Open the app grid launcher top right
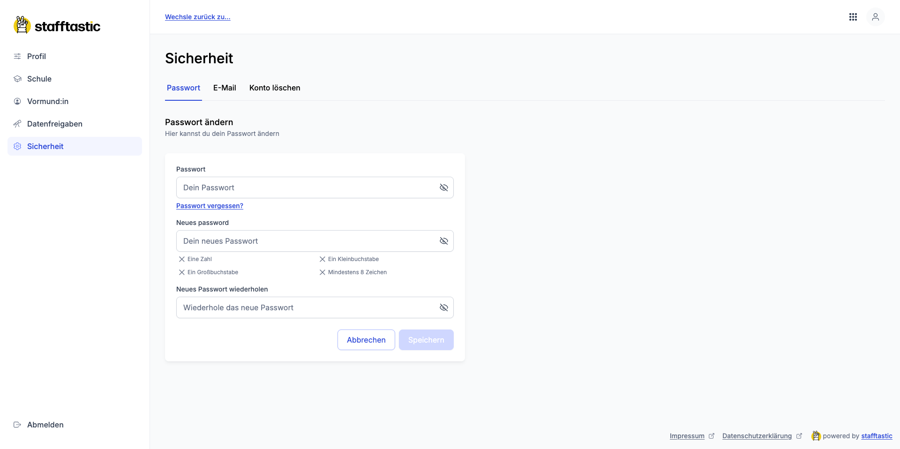 click(x=853, y=17)
